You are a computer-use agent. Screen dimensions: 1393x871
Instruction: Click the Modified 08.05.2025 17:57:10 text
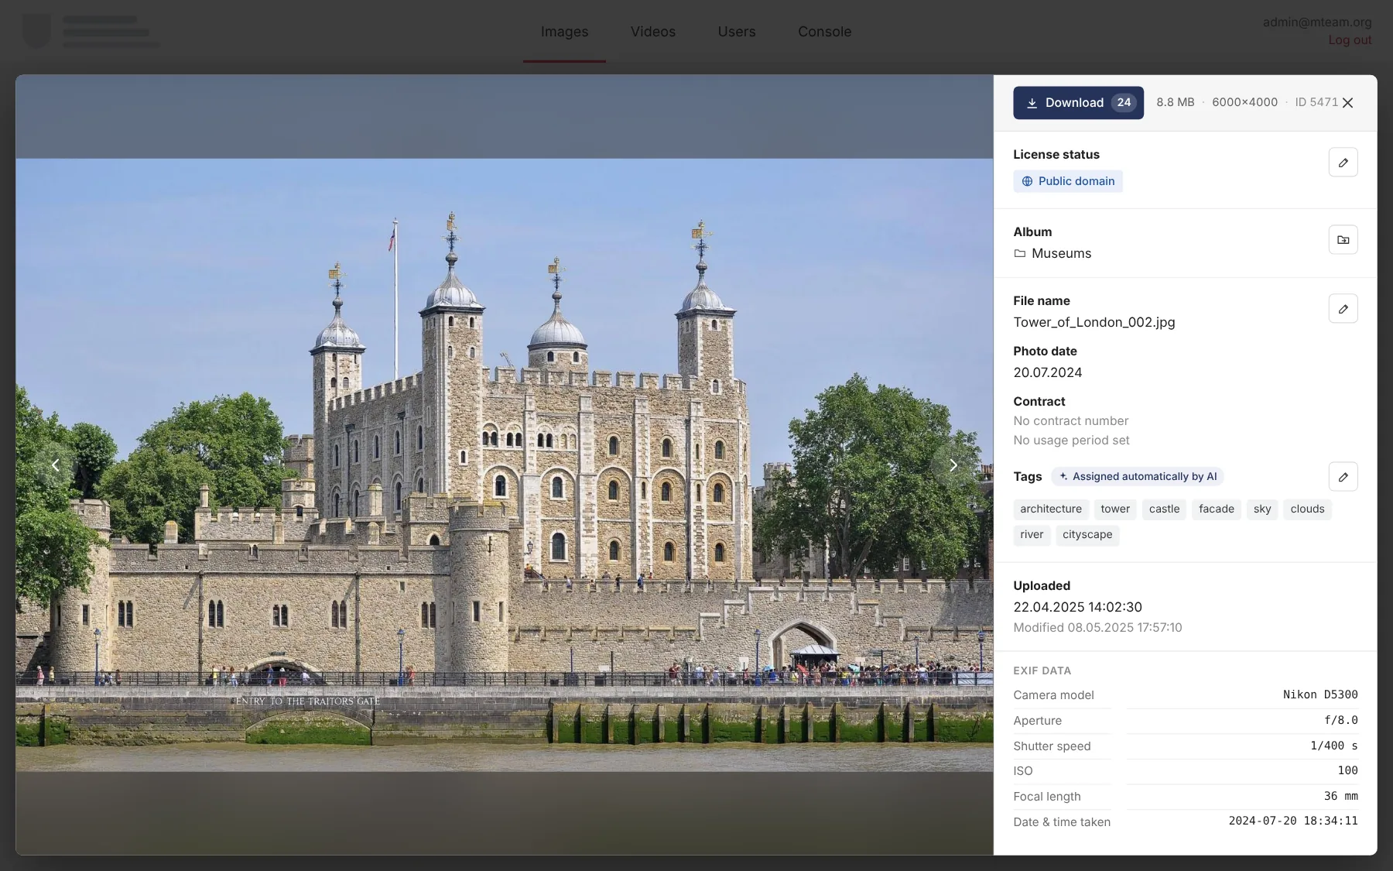coord(1097,628)
